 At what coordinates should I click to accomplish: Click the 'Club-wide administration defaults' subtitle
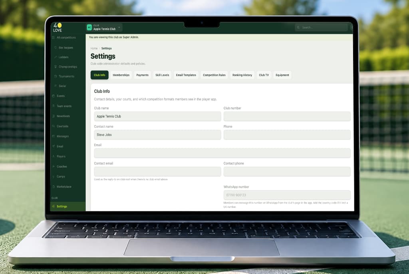[118, 64]
